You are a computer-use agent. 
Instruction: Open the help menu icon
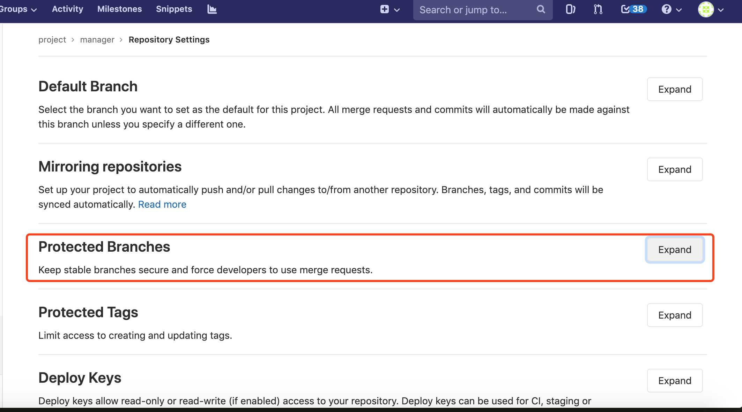coord(665,9)
